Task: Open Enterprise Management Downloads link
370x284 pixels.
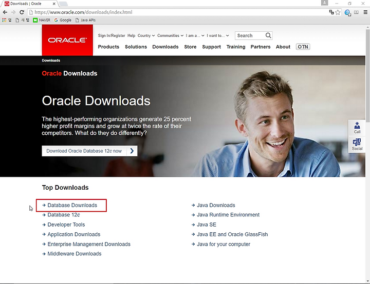Action: click(x=89, y=244)
